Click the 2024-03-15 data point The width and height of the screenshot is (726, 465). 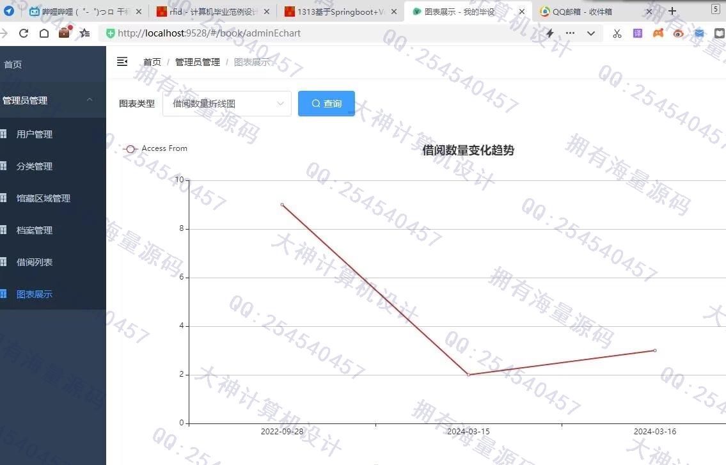point(469,375)
